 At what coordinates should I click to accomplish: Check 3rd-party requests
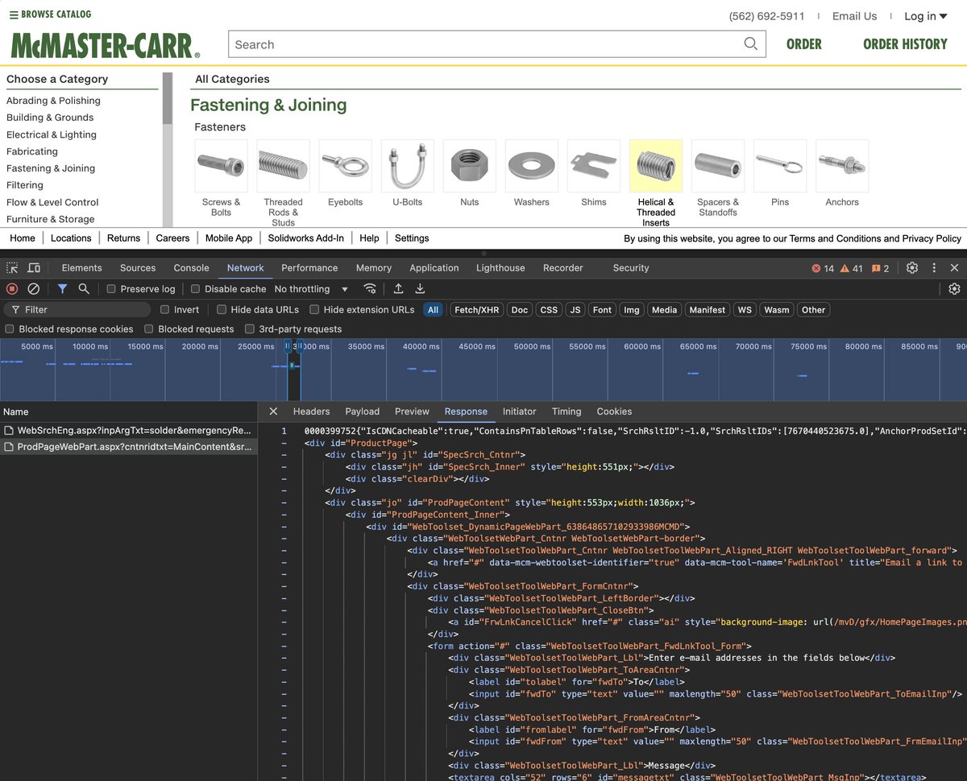[x=250, y=329]
